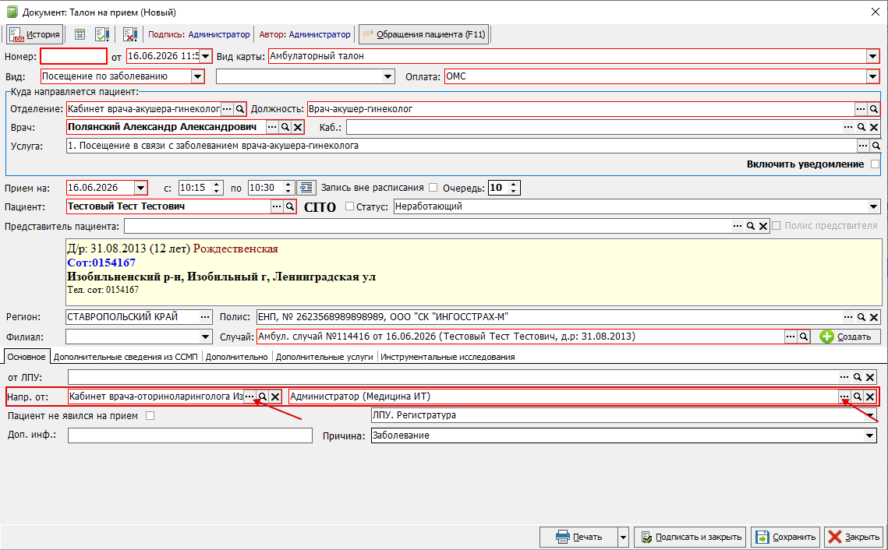Open the История log button
Screen dimensions: 888x550
coord(34,34)
